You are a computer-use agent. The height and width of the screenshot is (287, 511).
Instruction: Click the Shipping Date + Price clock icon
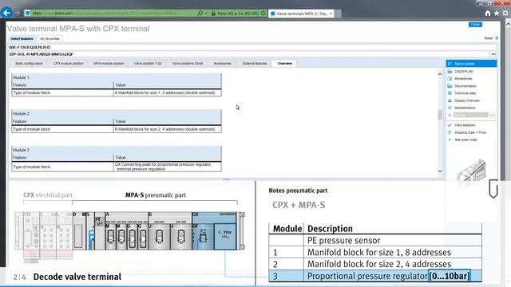tap(450, 132)
